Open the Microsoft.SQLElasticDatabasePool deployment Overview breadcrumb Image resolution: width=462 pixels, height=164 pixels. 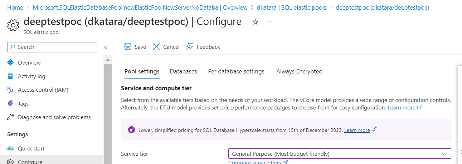(x=140, y=7)
